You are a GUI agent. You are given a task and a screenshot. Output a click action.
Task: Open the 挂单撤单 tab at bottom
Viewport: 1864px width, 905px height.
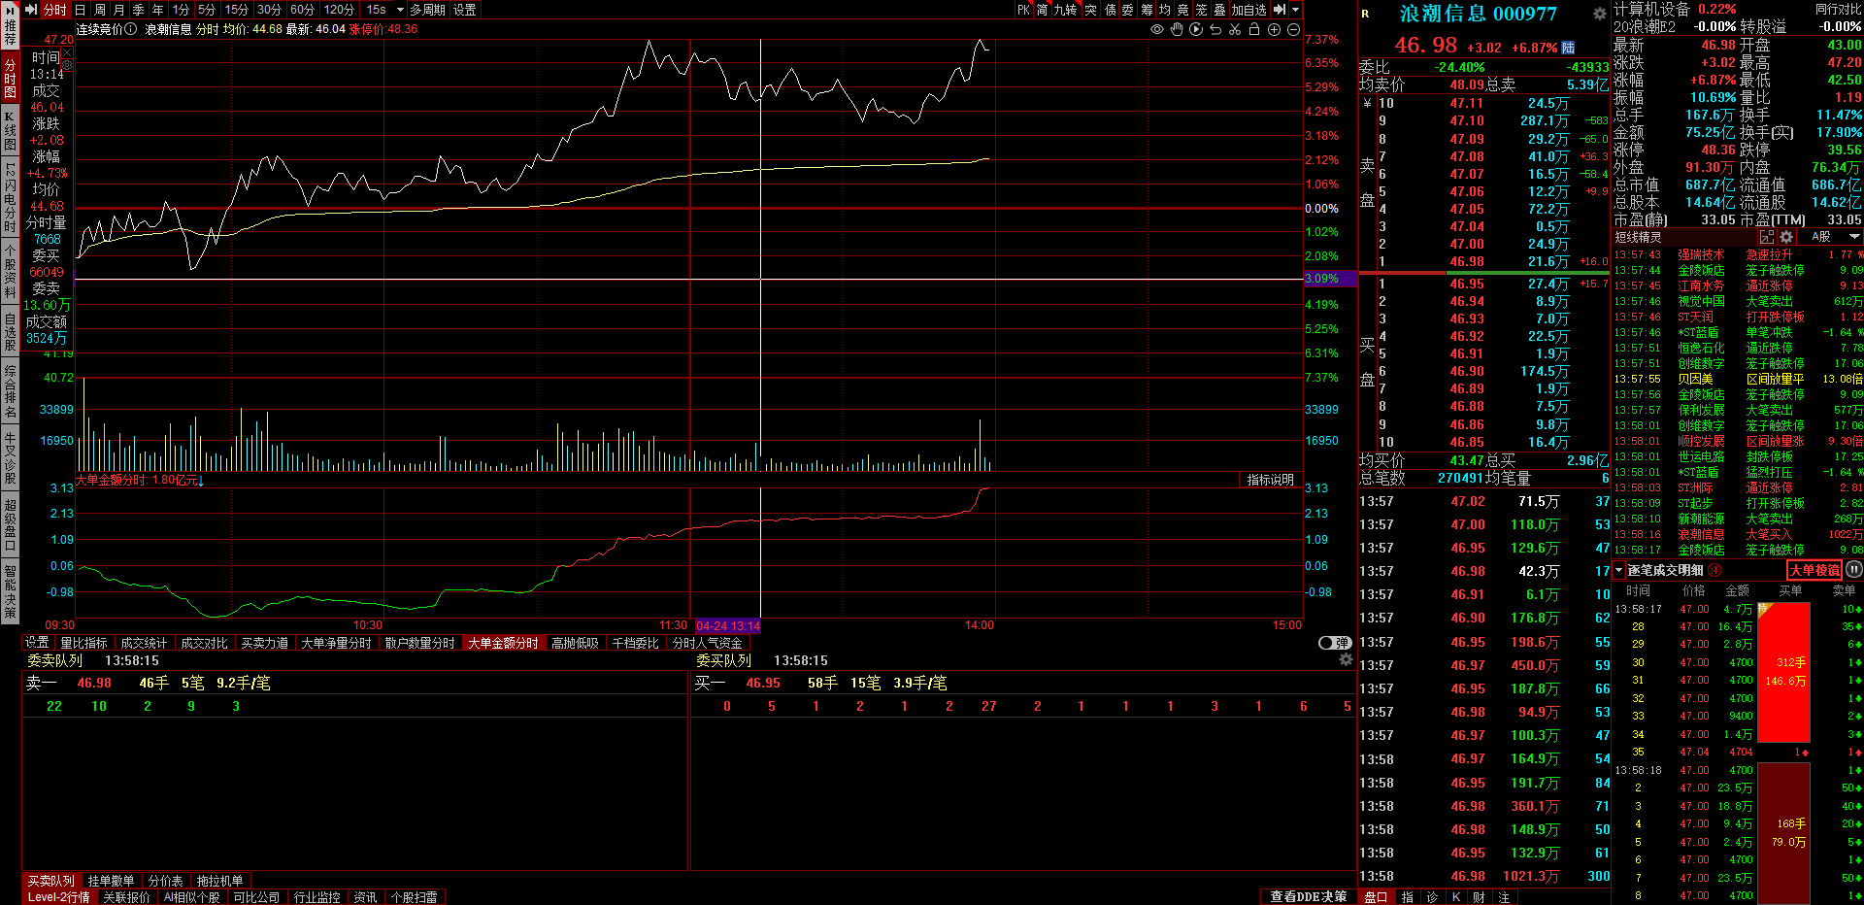pyautogui.click(x=111, y=881)
